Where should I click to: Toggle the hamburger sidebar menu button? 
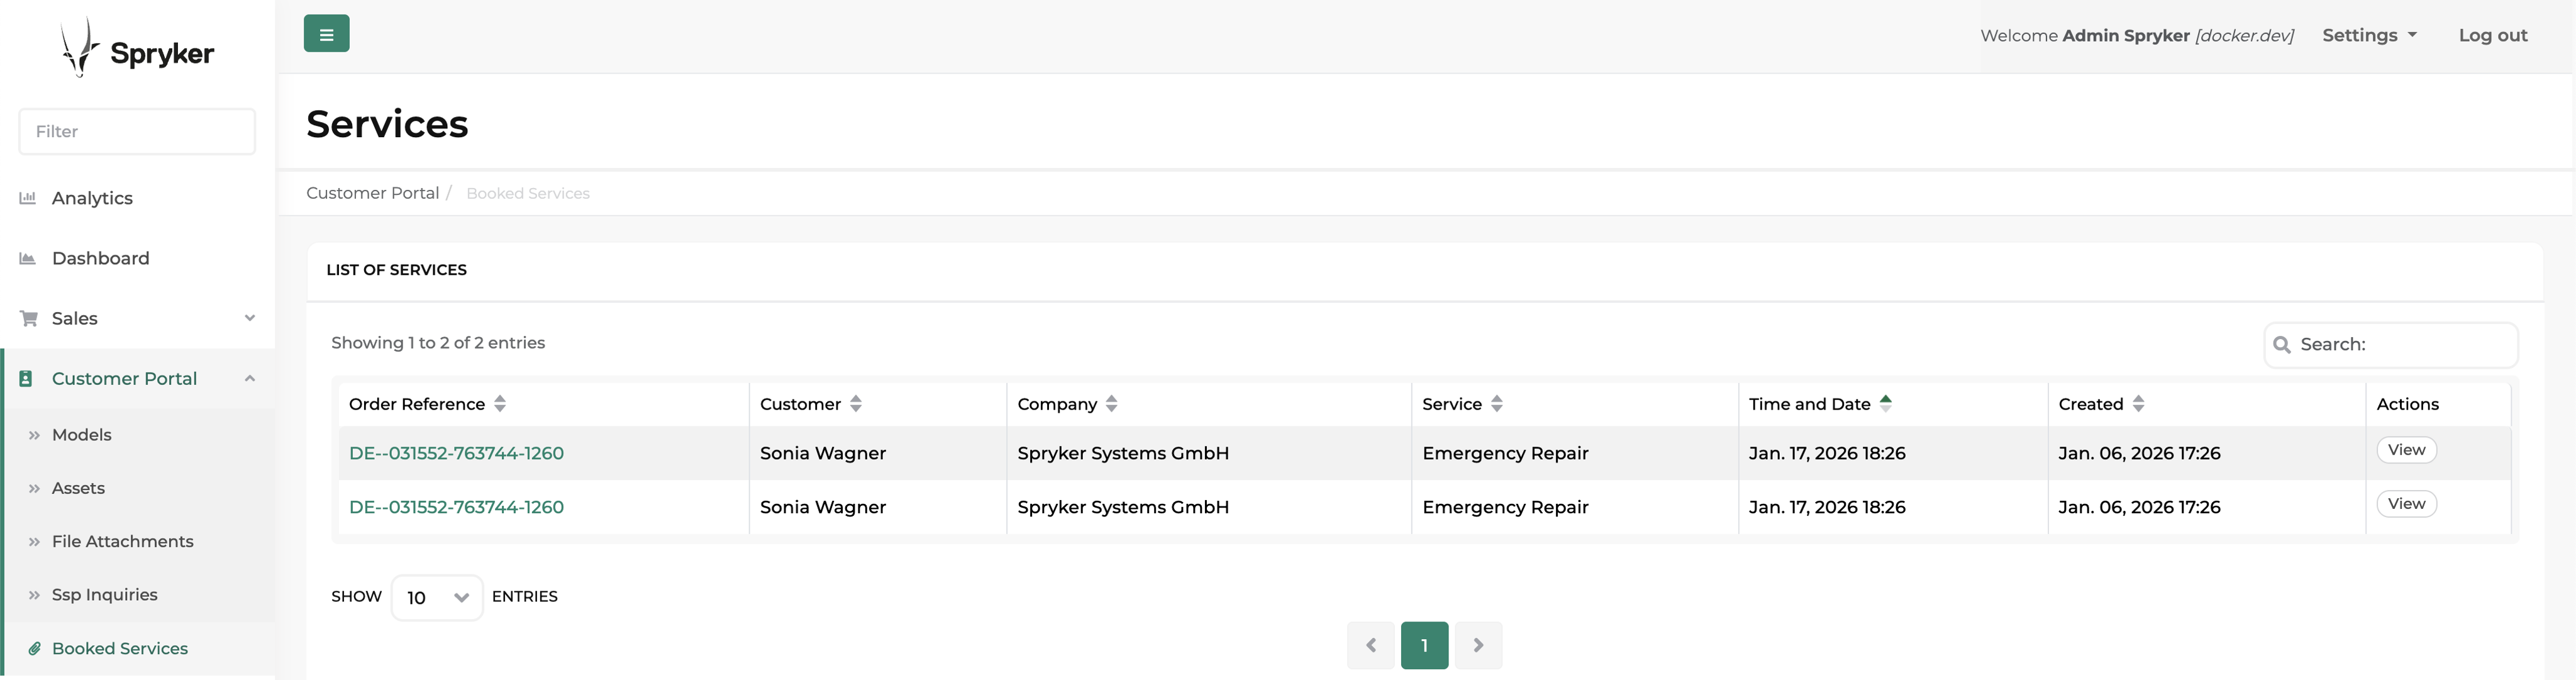(326, 34)
